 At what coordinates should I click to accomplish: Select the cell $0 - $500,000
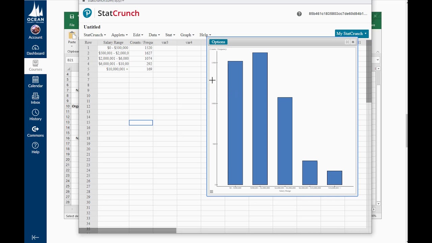pyautogui.click(x=113, y=48)
